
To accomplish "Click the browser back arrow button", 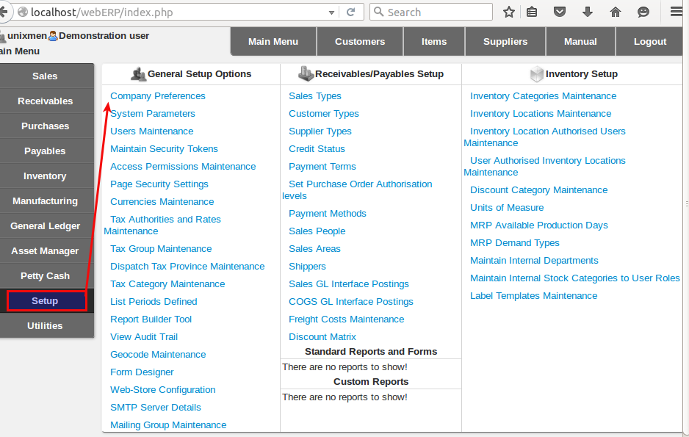I will coord(4,12).
